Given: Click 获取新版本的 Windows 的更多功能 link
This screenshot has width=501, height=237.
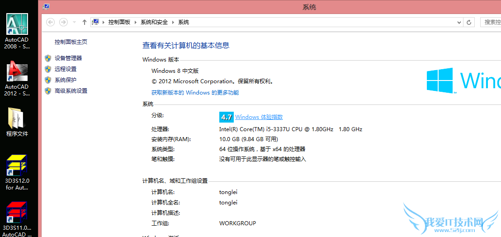Looking at the screenshot, I should point(195,93).
